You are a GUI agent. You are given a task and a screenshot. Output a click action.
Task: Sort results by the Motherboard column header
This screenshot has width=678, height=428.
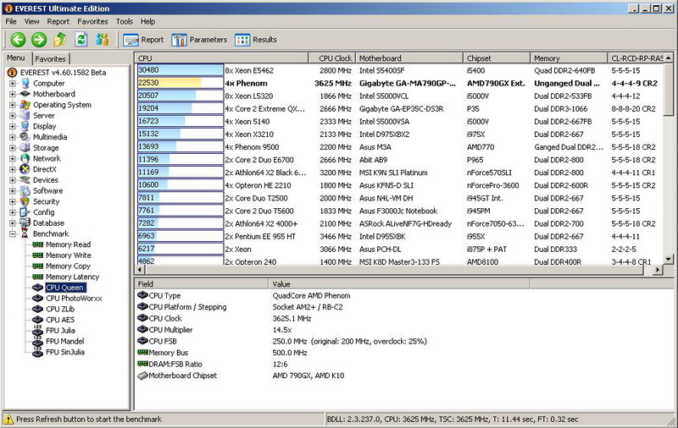(409, 58)
